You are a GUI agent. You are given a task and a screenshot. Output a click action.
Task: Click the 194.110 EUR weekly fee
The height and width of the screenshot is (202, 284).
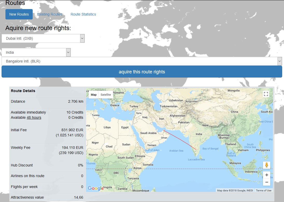72,148
